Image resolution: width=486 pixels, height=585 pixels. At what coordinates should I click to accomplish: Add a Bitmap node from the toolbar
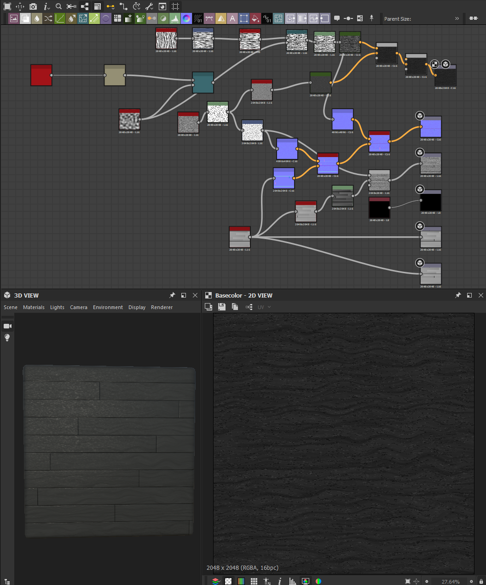pyautogui.click(x=14, y=18)
